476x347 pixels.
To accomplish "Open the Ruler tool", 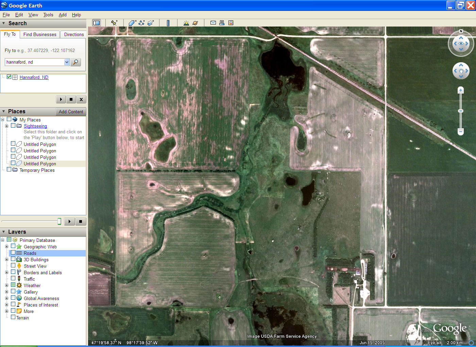I will point(168,23).
